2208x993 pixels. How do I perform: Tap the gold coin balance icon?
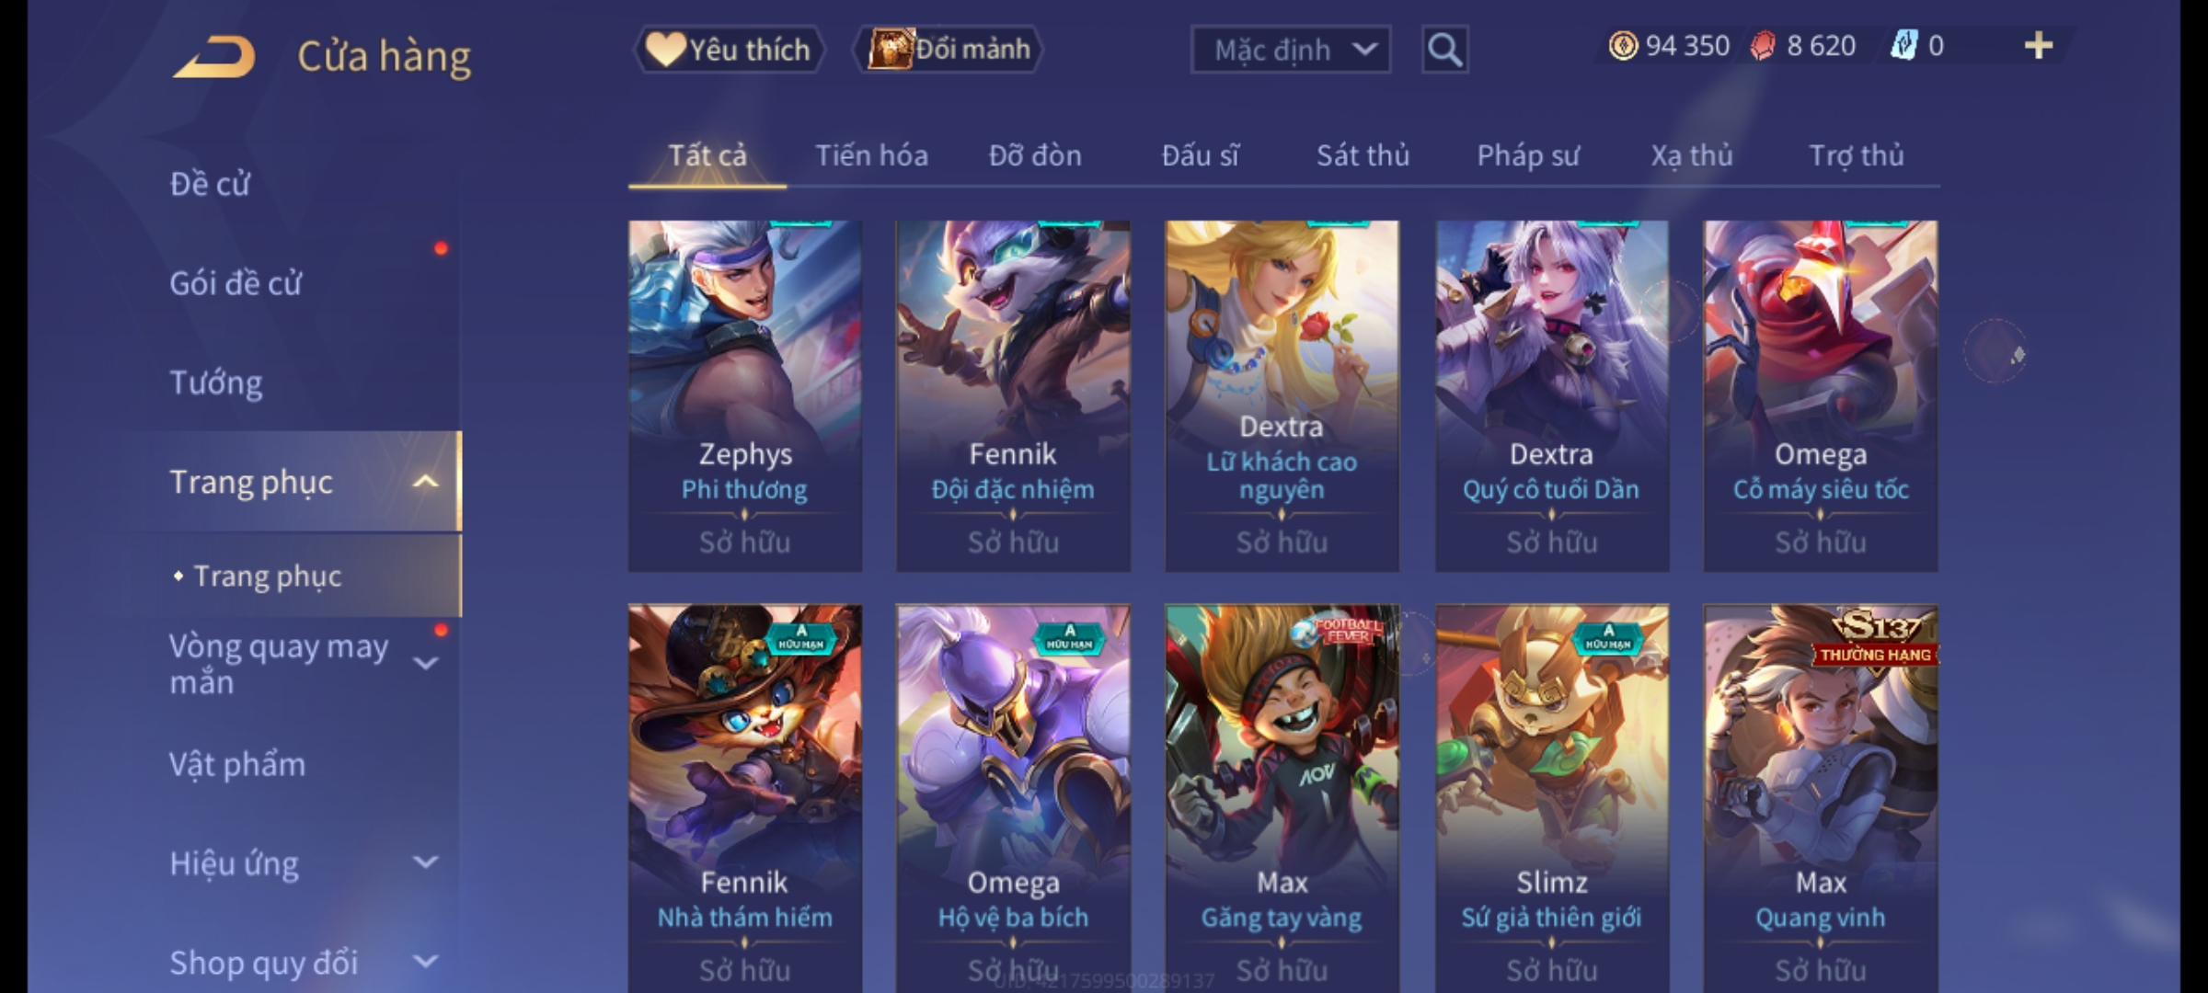click(1623, 46)
